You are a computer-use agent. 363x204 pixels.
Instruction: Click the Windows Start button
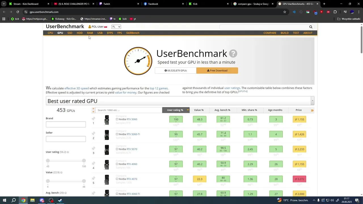[x=5, y=200]
